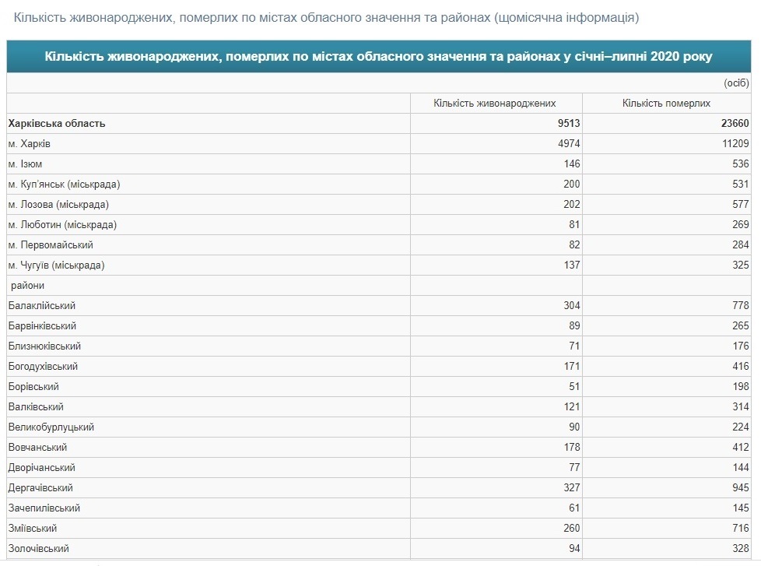The image size is (761, 566).
Task: Select the deaths value 945 for Дергачівський
Action: [x=740, y=488]
